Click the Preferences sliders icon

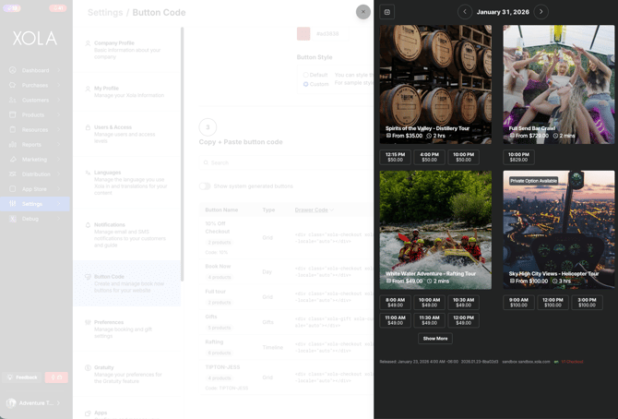(88, 322)
